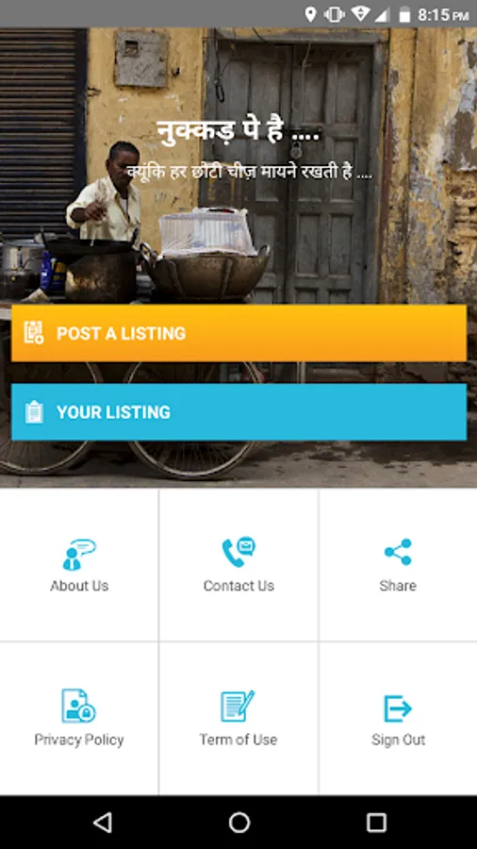Open recent apps square button

376,823
